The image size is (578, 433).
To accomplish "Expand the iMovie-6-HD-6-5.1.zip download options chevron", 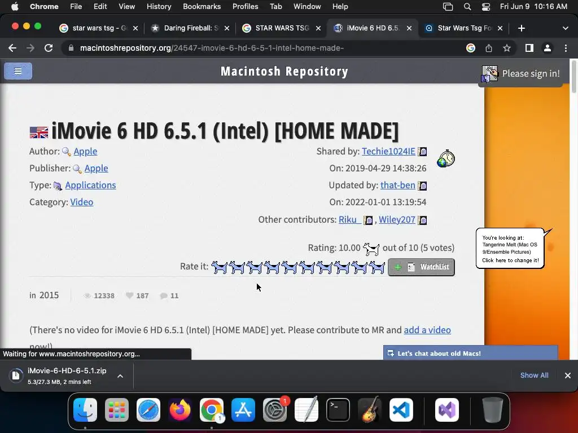I will 120,376.
